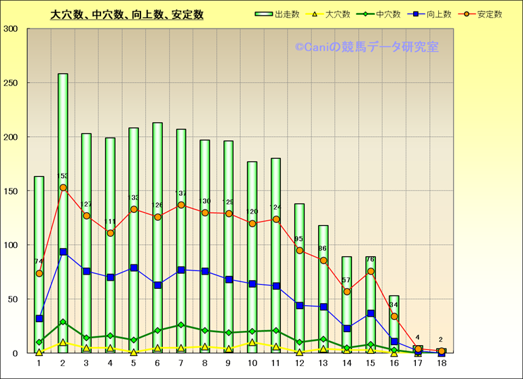The width and height of the screenshot is (523, 379).
Task: Click the y-axis value 300
Action: point(11,29)
